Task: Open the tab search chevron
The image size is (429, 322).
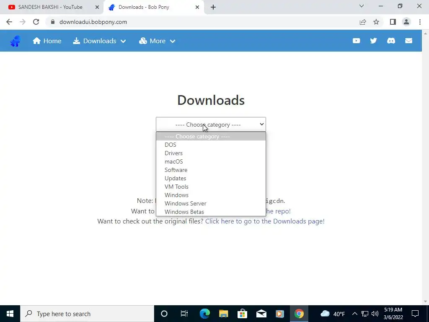Action: pos(362,6)
